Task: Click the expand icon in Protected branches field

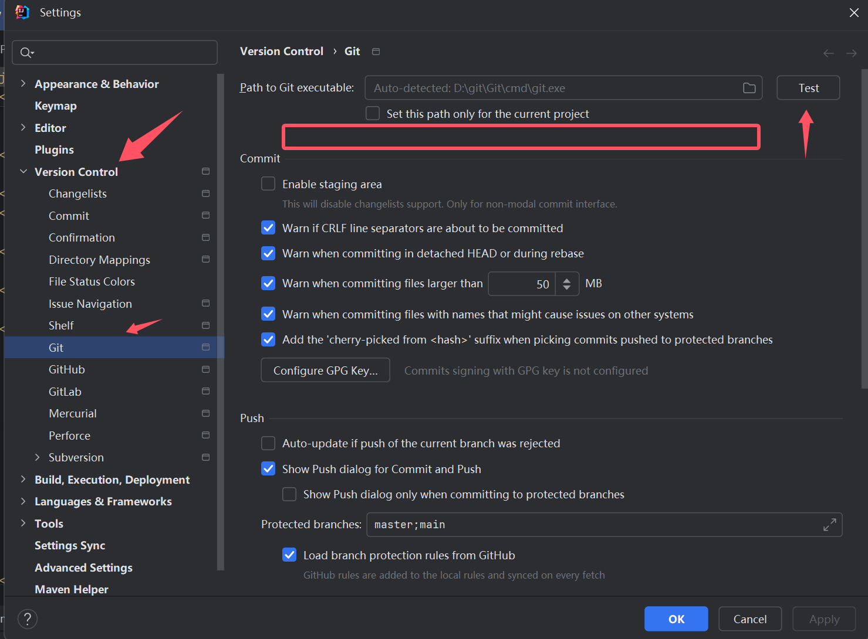Action: point(829,525)
